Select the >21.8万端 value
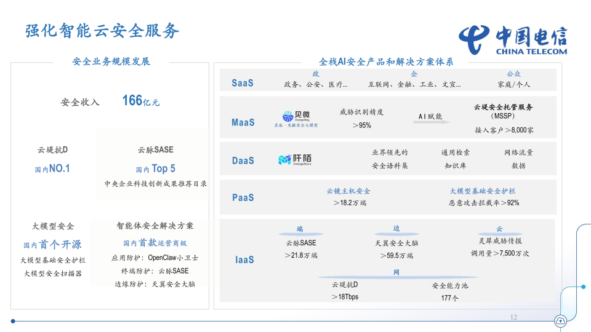This screenshot has height=332, width=591. point(301,256)
